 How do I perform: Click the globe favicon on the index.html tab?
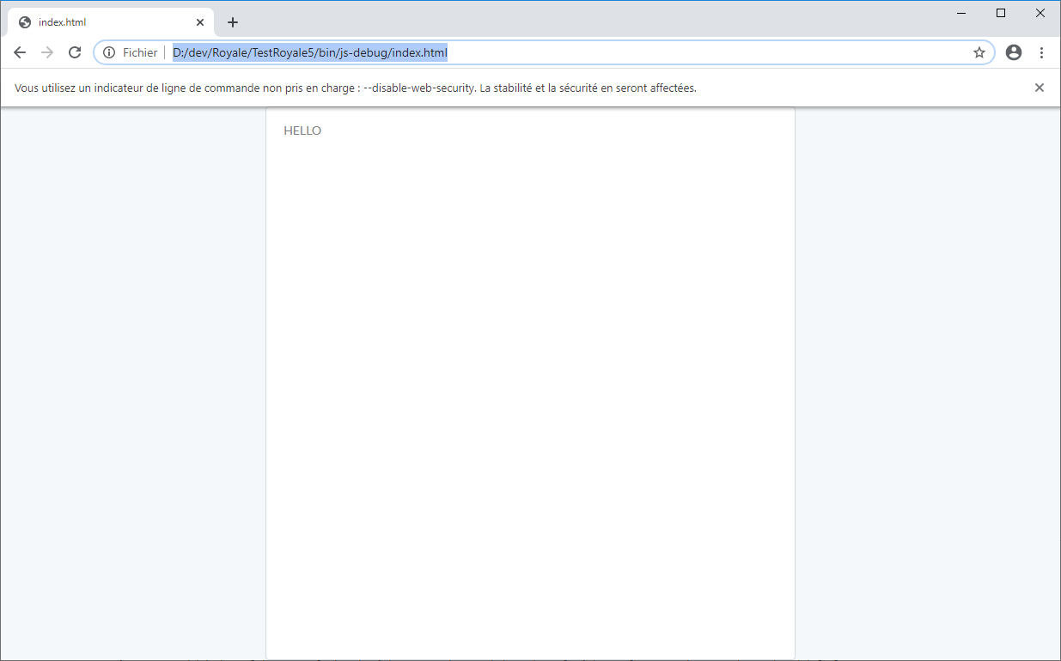tap(24, 21)
